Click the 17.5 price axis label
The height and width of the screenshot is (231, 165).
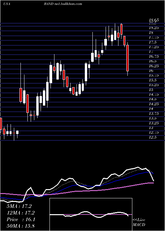(153, 42)
